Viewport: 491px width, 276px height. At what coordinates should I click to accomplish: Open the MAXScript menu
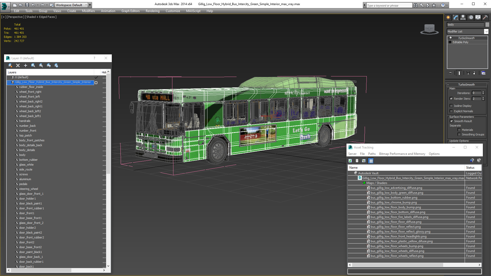coord(193,11)
